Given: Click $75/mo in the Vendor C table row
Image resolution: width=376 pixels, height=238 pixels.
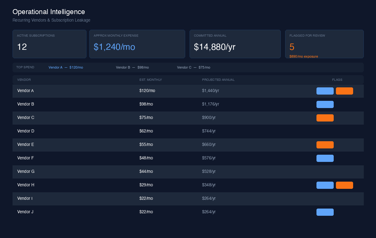Looking at the screenshot, I should (x=146, y=118).
